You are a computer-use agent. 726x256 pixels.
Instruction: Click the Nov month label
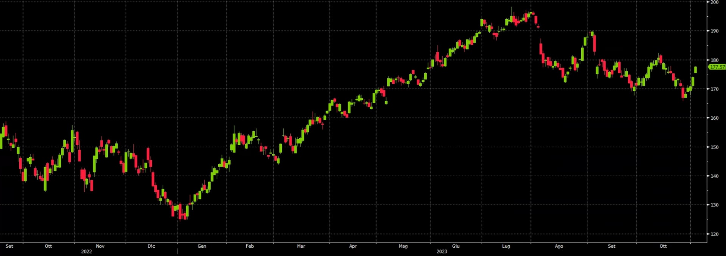coord(100,246)
